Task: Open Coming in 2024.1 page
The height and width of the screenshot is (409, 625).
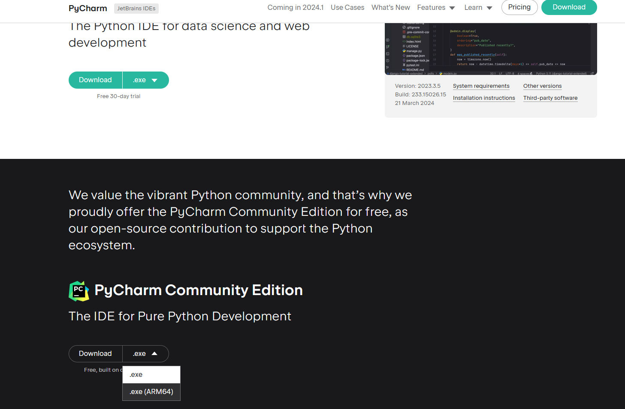Action: pyautogui.click(x=296, y=7)
